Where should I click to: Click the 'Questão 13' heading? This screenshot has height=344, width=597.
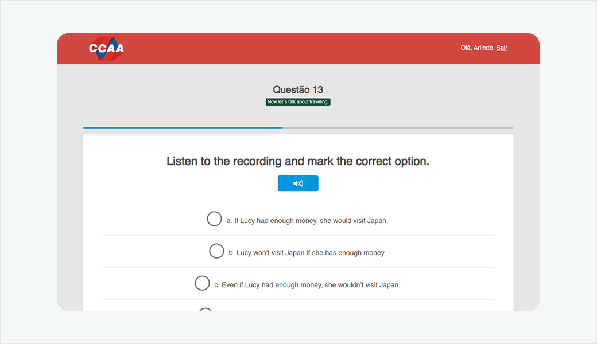pyautogui.click(x=298, y=89)
